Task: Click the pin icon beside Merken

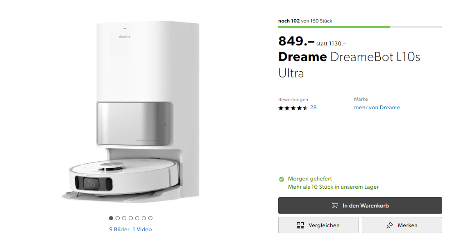Action: 389,225
